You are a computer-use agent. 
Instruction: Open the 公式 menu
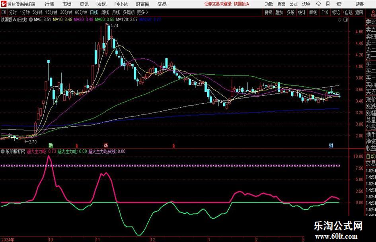pyautogui.click(x=293, y=4)
